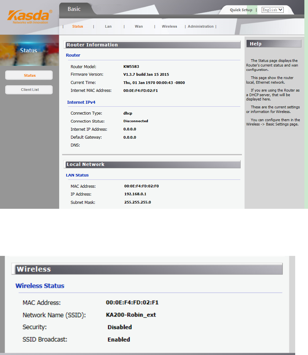308x355 pixels.
Task: Select Internet IP Address value 0.0.0.0
Action: 130,129
